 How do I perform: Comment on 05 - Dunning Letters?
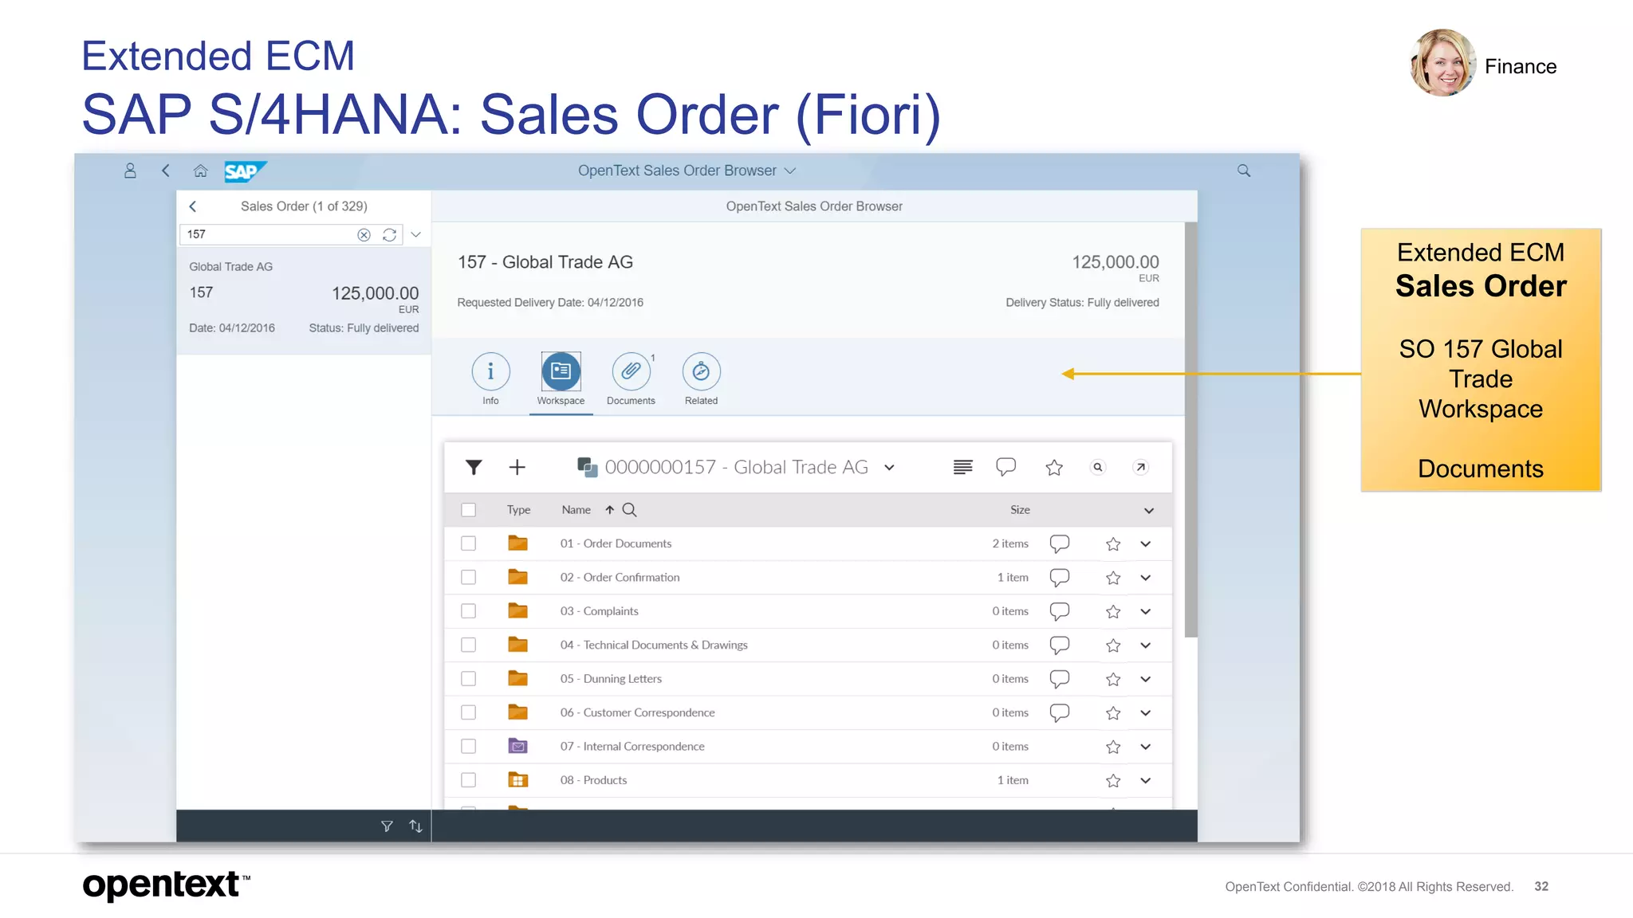(x=1060, y=679)
